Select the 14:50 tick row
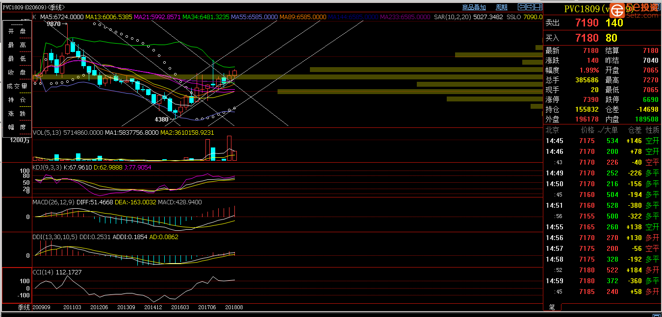The width and height of the screenshot is (662, 317). (x=603, y=184)
